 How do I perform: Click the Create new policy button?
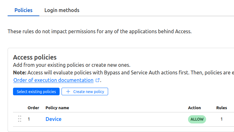click(x=85, y=91)
